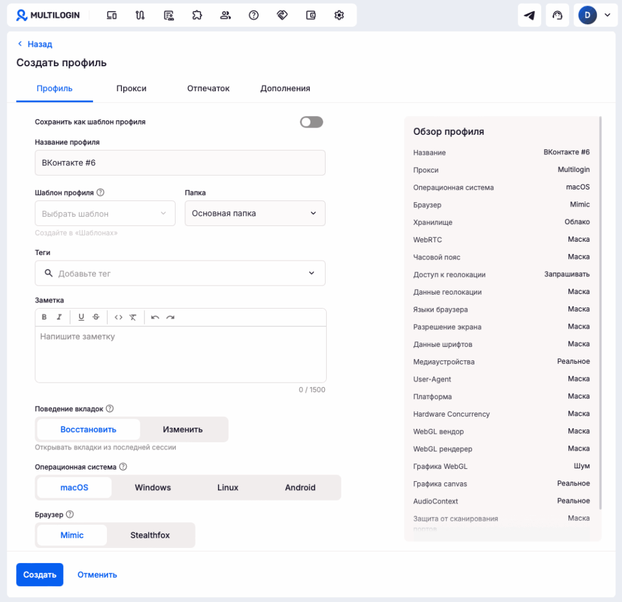Click Облако storage value in overview
622x602 pixels.
[577, 222]
